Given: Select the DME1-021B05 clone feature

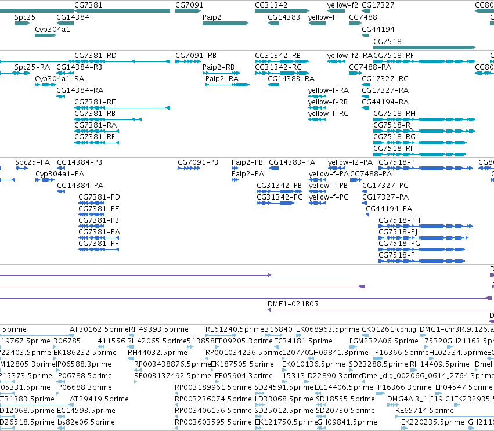Looking at the screenshot, I should (x=381, y=310).
